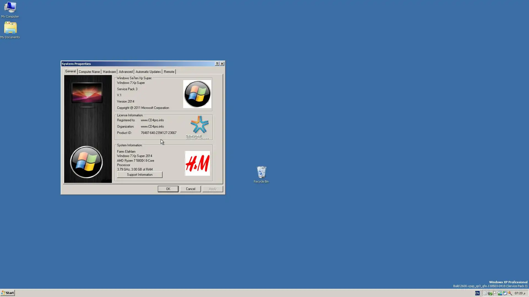Select the My Documents folder icon
This screenshot has height=297, width=529.
point(10,30)
